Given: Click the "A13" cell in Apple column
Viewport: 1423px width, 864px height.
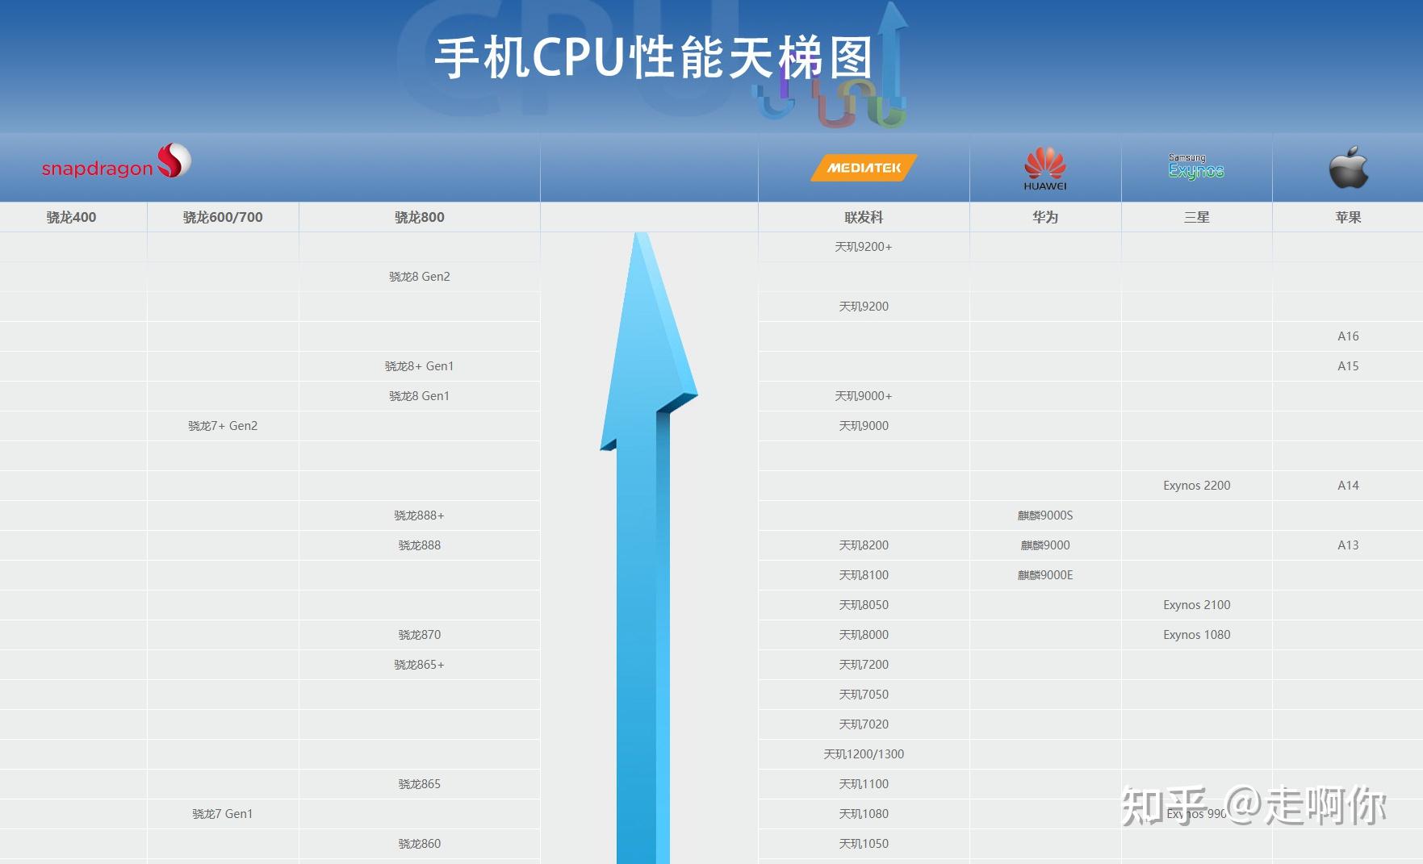Looking at the screenshot, I should tap(1348, 545).
